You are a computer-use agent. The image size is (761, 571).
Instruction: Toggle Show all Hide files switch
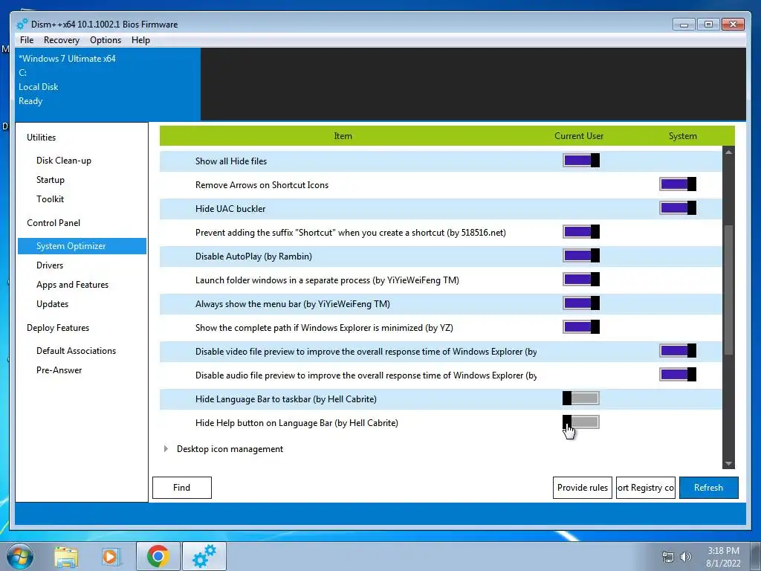click(581, 161)
